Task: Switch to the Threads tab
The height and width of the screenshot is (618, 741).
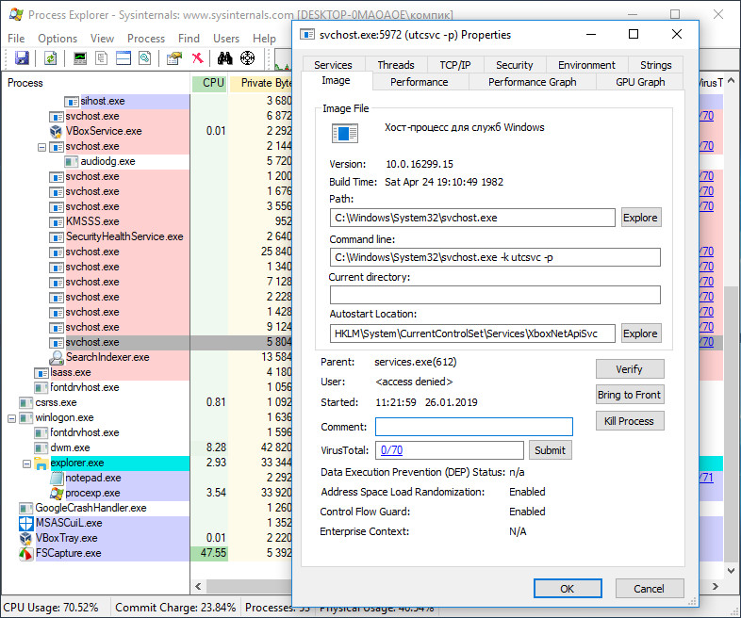Action: click(396, 65)
